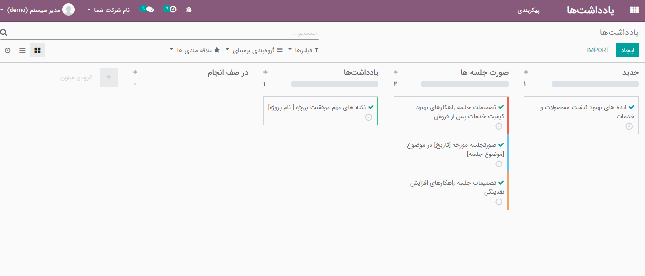
Task: Click the bug debug icon in navbar
Action: tap(189, 10)
